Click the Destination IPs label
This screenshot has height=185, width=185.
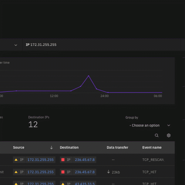[x=39, y=117]
